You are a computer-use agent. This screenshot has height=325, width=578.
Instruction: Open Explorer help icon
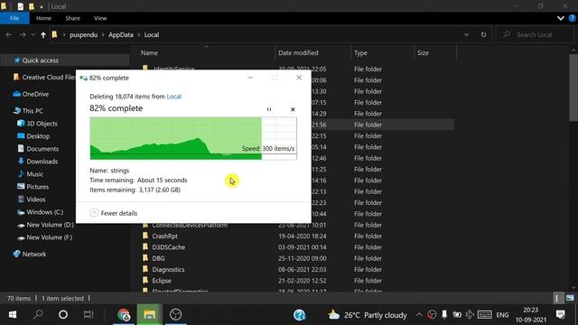click(x=572, y=18)
